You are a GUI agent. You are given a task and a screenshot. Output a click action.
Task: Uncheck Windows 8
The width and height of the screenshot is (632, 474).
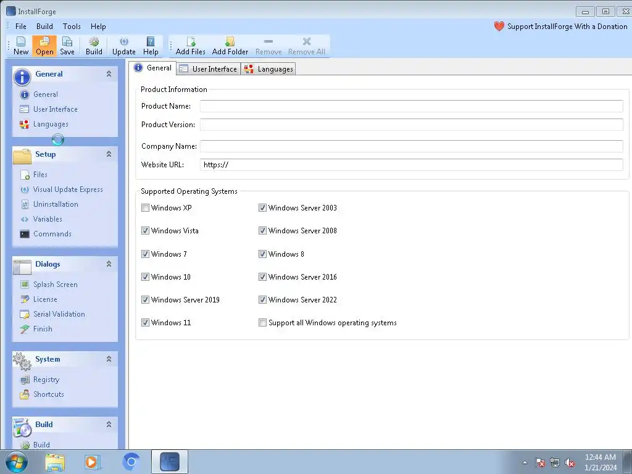pos(262,254)
